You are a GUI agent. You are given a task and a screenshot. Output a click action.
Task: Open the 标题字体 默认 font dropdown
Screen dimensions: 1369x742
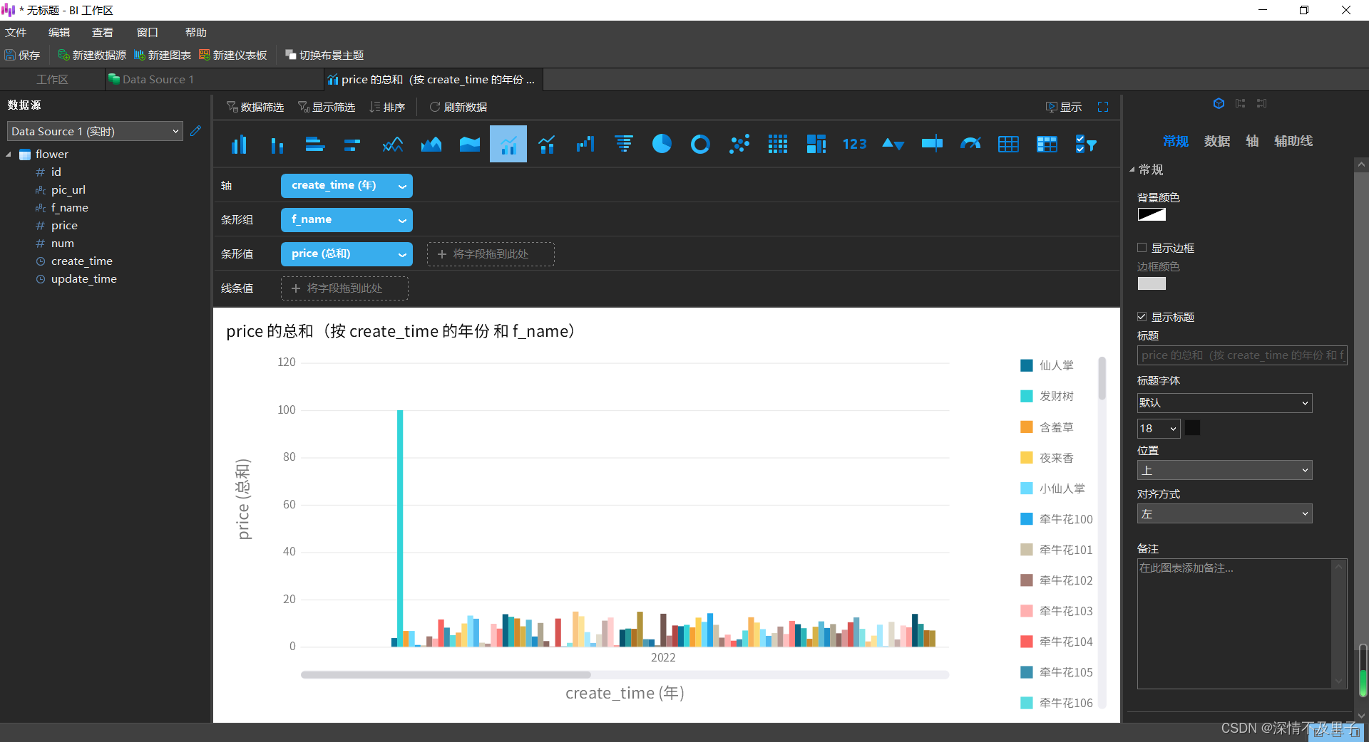pyautogui.click(x=1224, y=403)
